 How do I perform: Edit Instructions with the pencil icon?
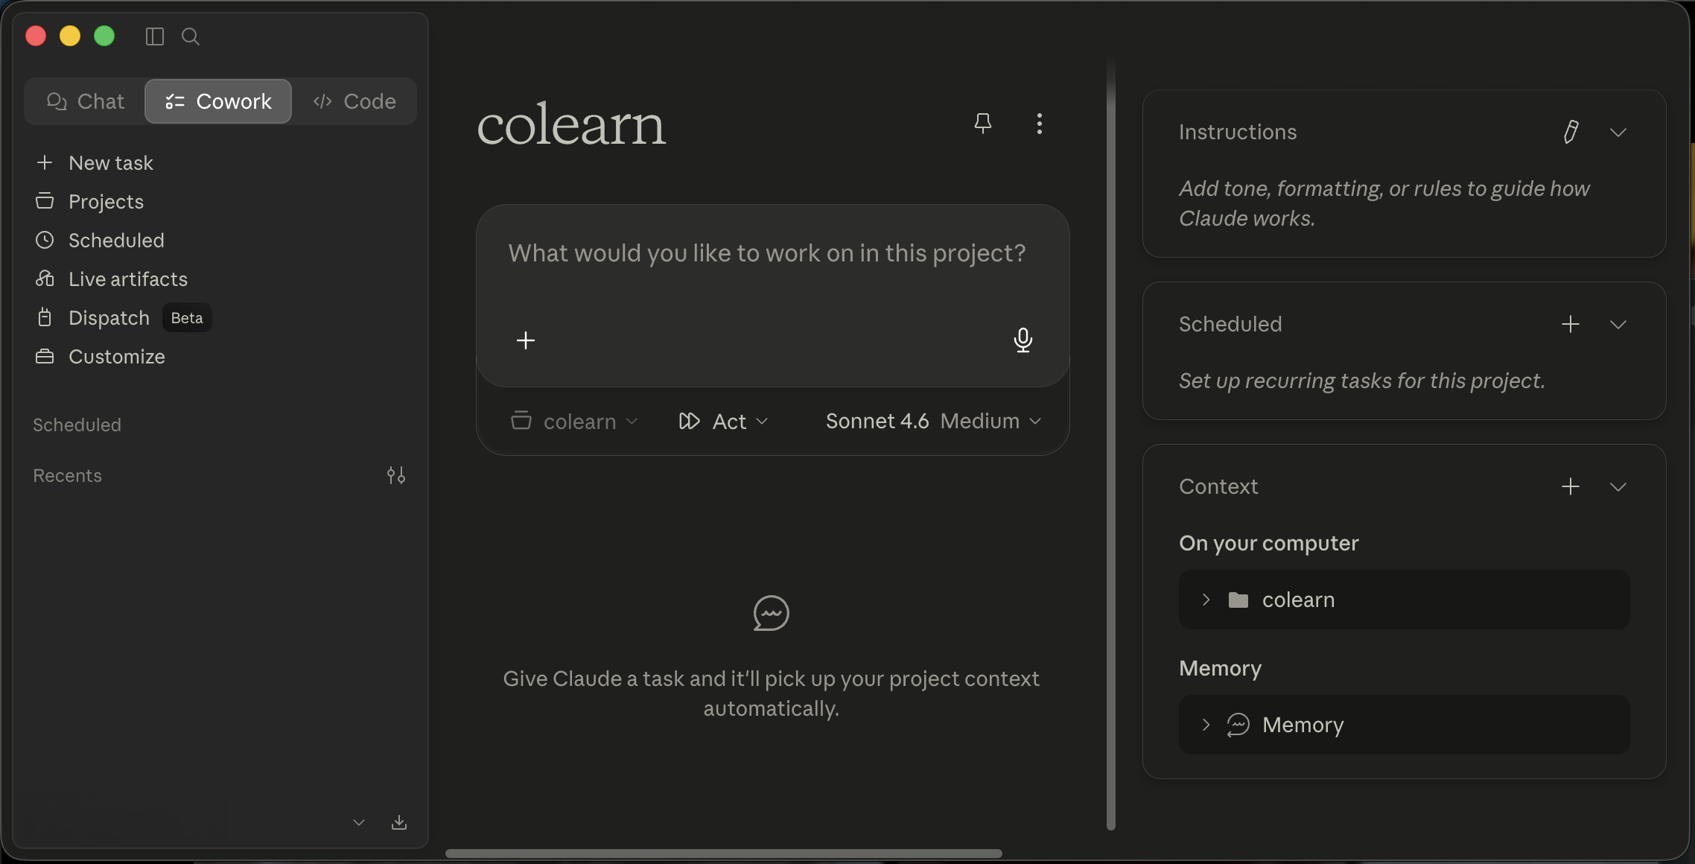point(1571,133)
